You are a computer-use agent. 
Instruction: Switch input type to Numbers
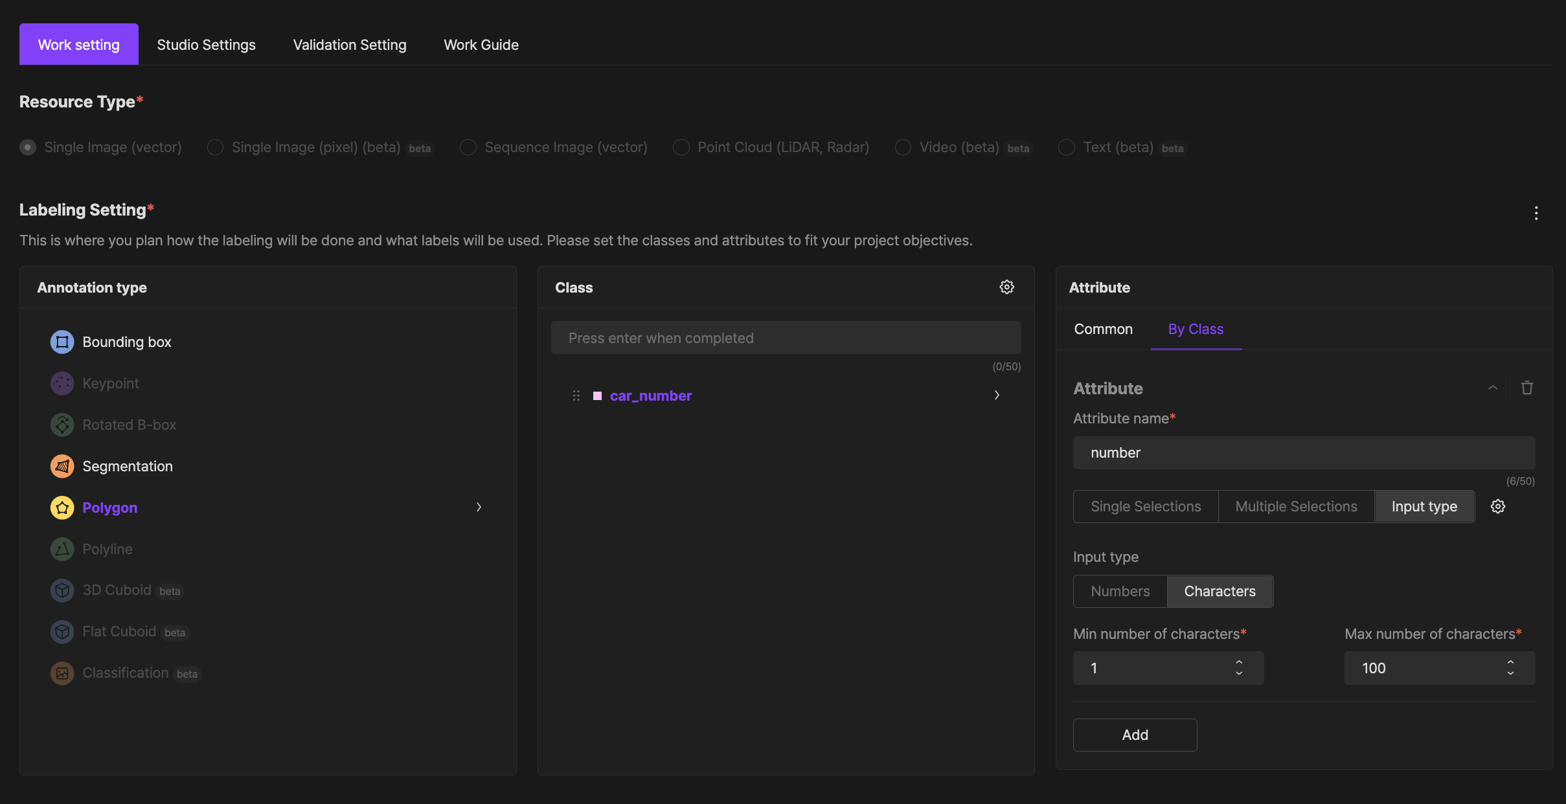point(1120,591)
